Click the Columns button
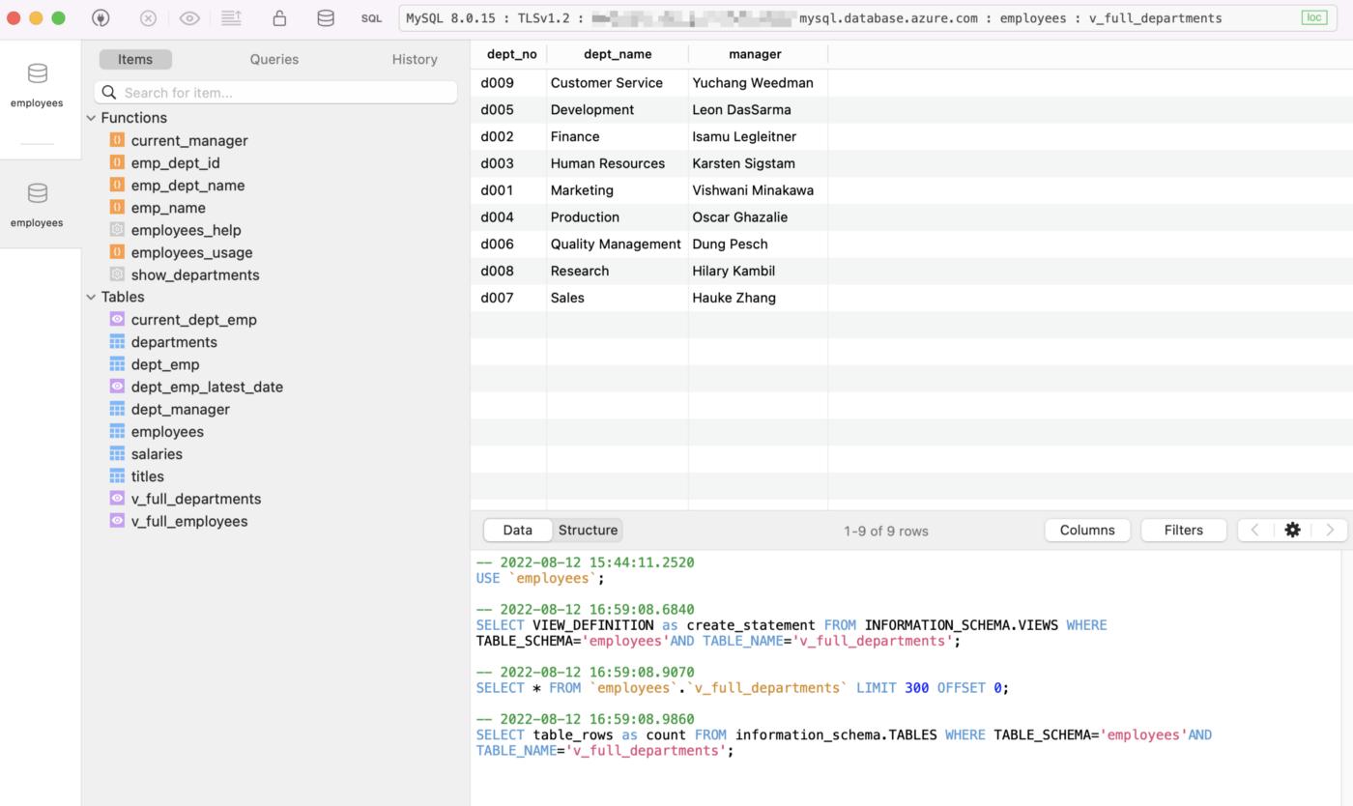The height and width of the screenshot is (806, 1353). pyautogui.click(x=1087, y=530)
